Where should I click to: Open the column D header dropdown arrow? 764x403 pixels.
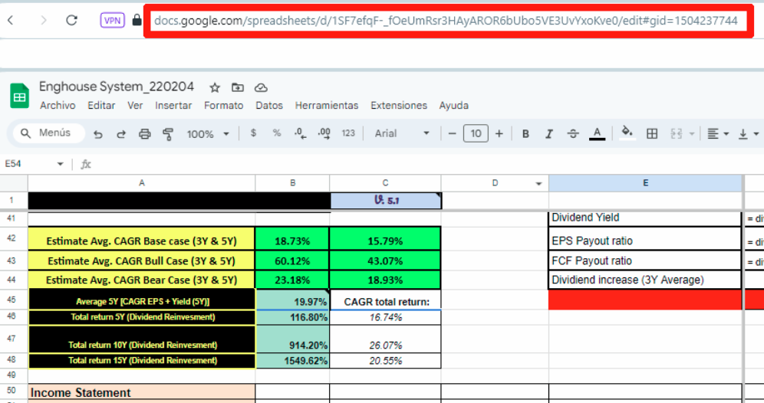click(538, 183)
